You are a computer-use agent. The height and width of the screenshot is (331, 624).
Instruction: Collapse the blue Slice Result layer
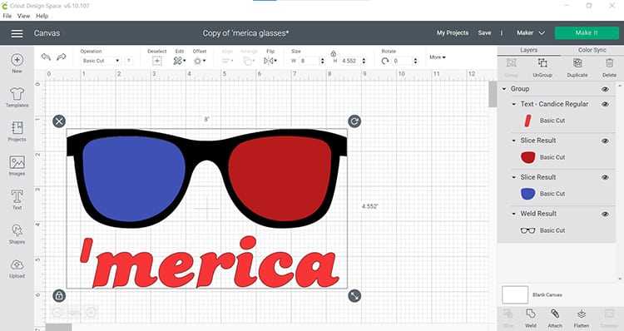pos(514,177)
